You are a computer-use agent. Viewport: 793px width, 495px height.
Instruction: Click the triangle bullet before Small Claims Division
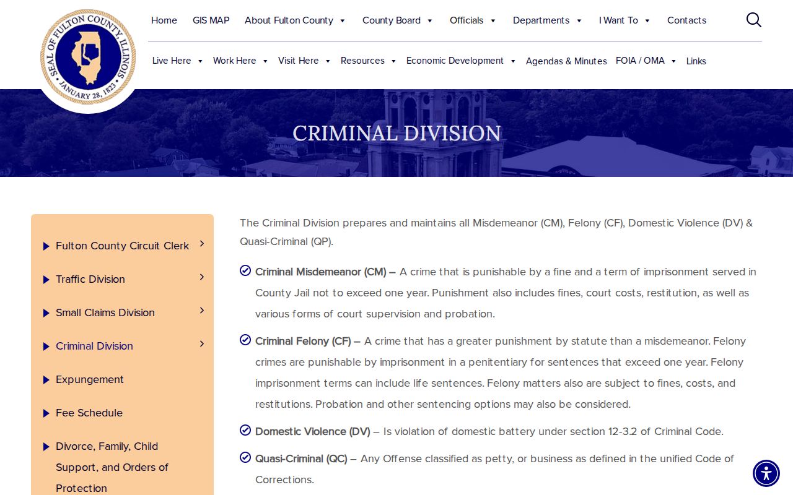[x=46, y=313]
